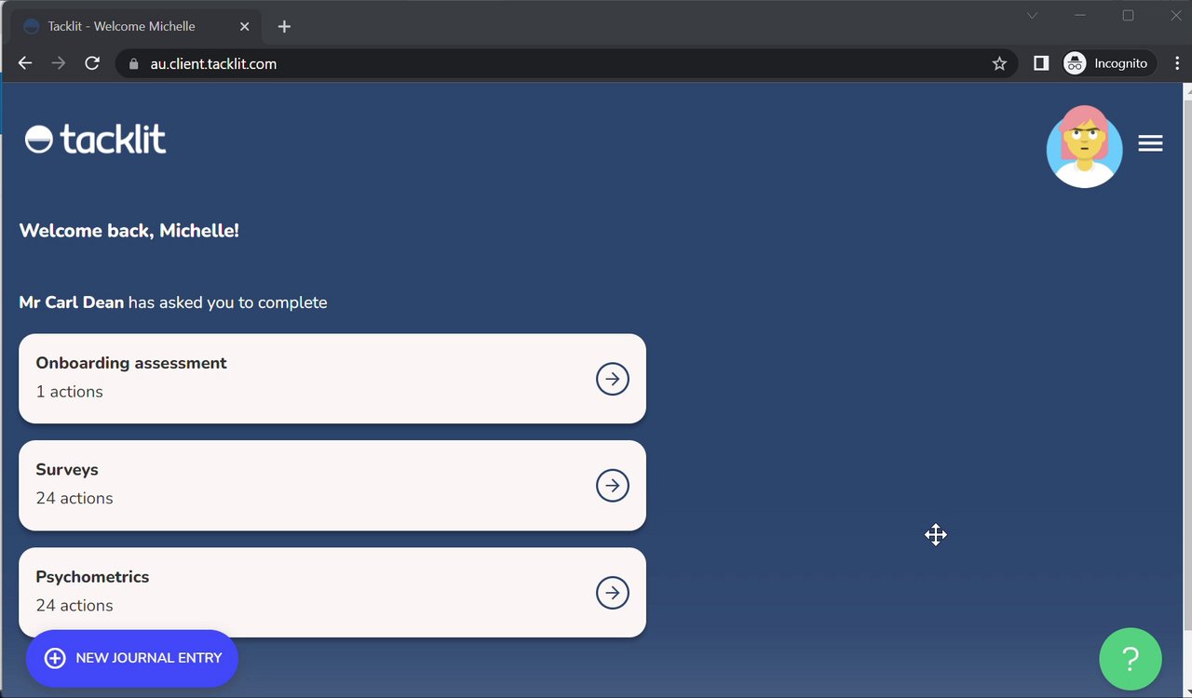The height and width of the screenshot is (698, 1192).
Task: Open the Chrome three-dot menu
Action: (x=1178, y=63)
